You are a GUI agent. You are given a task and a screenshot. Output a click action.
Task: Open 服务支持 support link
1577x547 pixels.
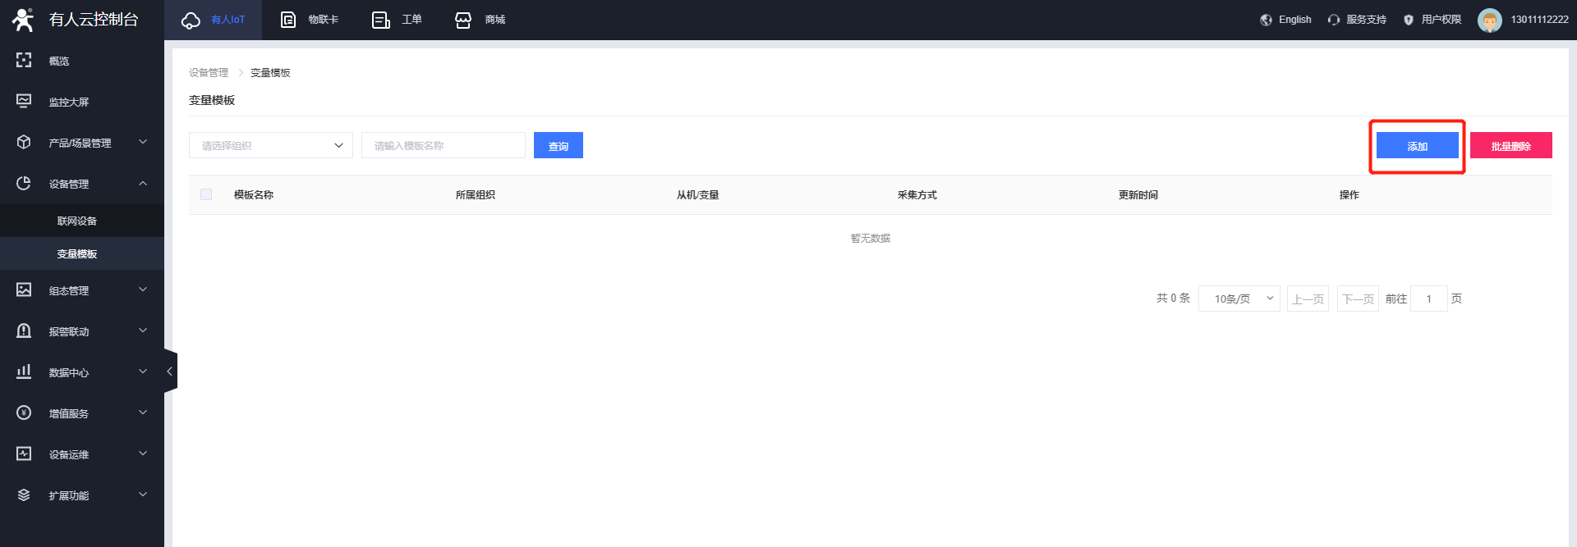click(x=1366, y=20)
